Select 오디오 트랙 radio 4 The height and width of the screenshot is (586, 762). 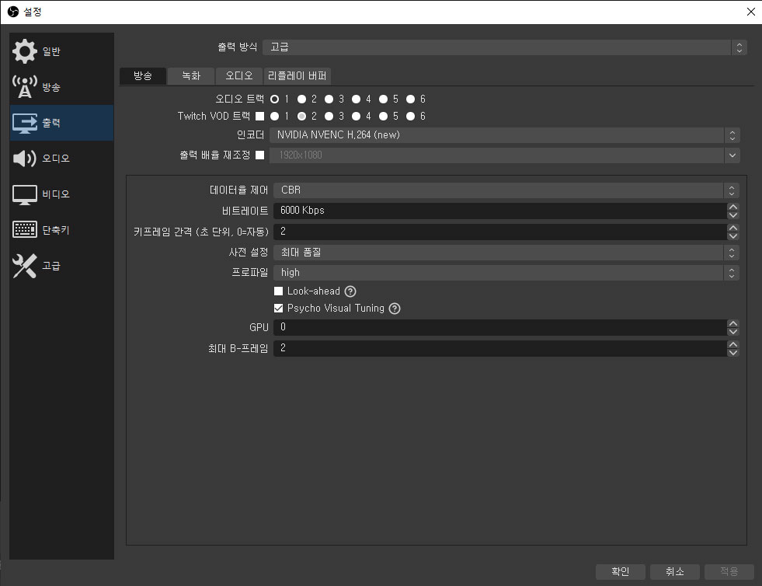tap(357, 99)
